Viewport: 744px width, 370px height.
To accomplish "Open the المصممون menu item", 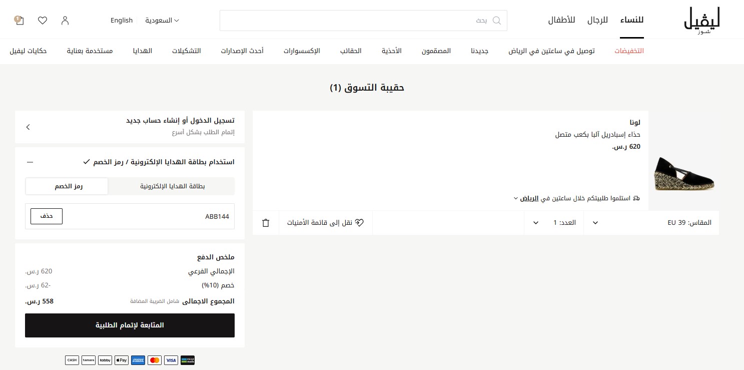I will 436,51.
